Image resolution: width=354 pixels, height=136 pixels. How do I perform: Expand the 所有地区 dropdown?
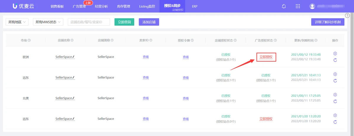tap(17, 22)
